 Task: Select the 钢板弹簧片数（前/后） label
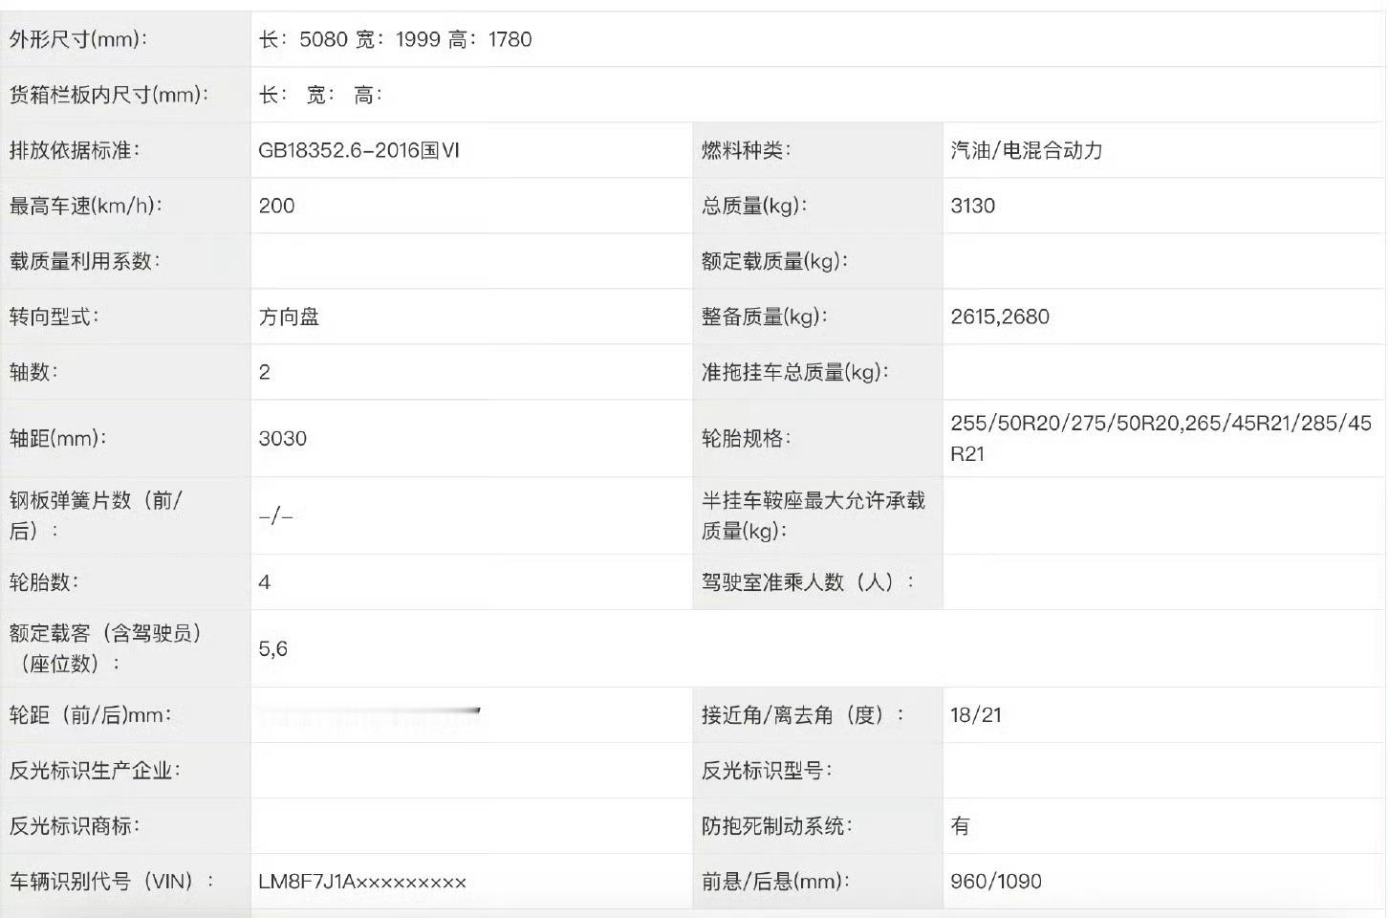click(x=96, y=515)
